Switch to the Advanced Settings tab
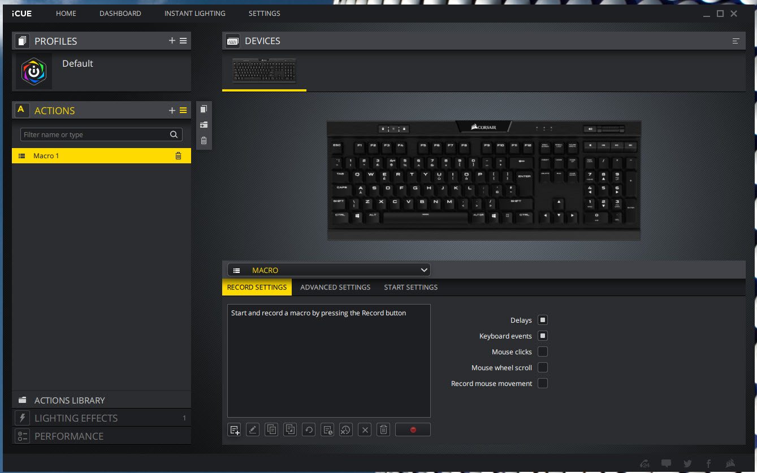The width and height of the screenshot is (757, 473). tap(335, 287)
